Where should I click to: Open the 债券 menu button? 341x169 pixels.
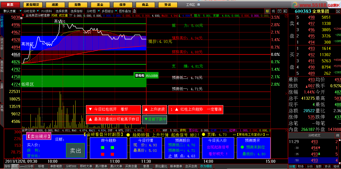123,5
